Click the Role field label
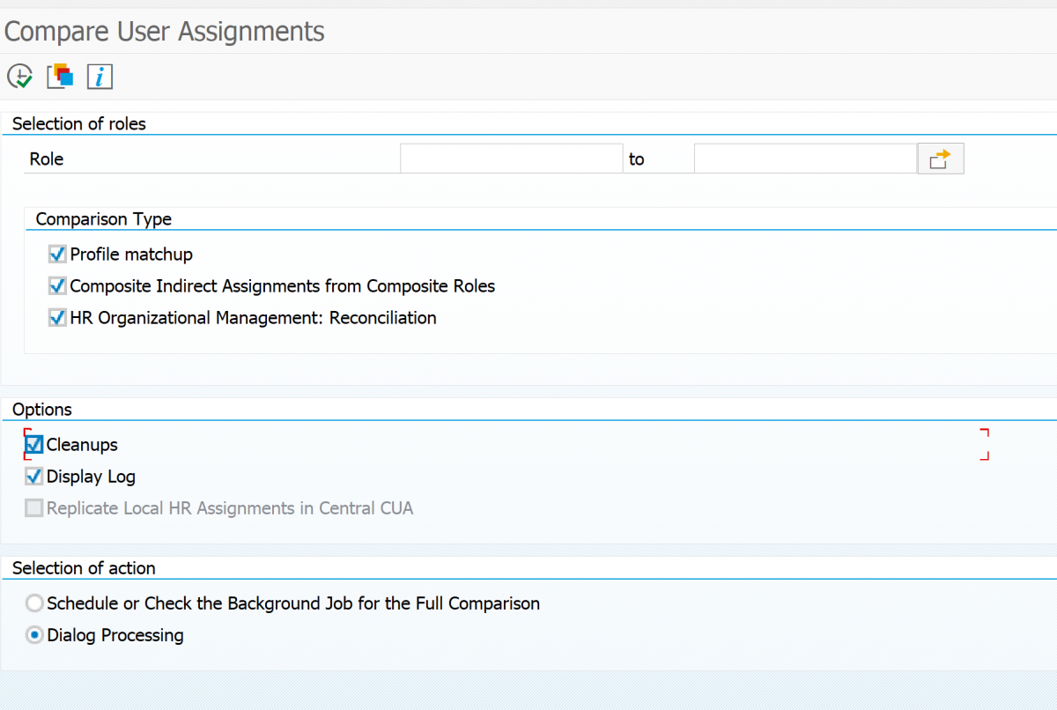The image size is (1057, 710). [x=46, y=159]
